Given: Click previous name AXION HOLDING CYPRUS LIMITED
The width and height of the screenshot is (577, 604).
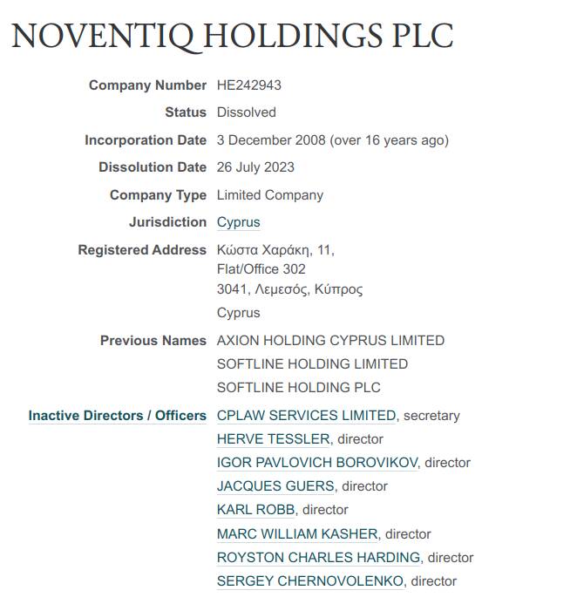Looking at the screenshot, I should click(x=330, y=341).
